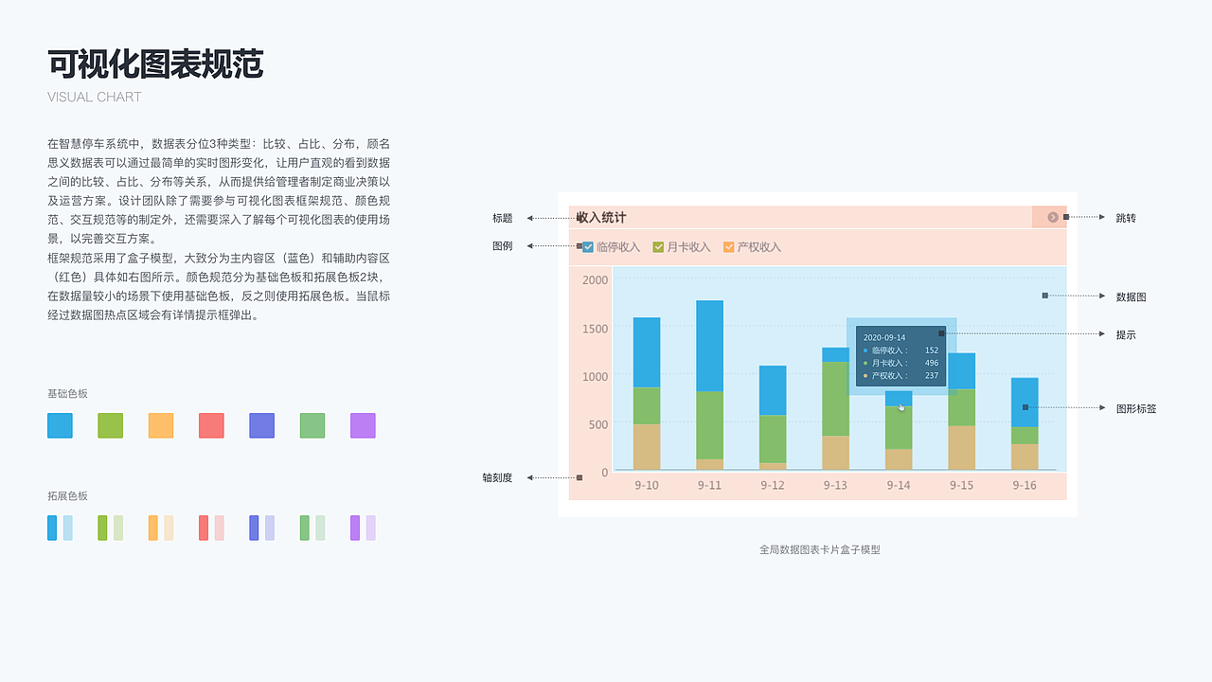Screen dimensions: 1212x682
Task: Click the yellow dot icon beside 产权收入 in tooltip
Action: 864,374
